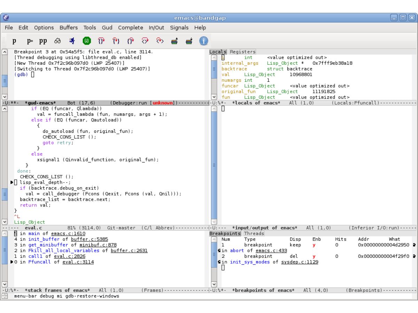This screenshot has width=418, height=313.
Task: Toggle enabled 'y' flag of breakpoint 1
Action: 314,245
